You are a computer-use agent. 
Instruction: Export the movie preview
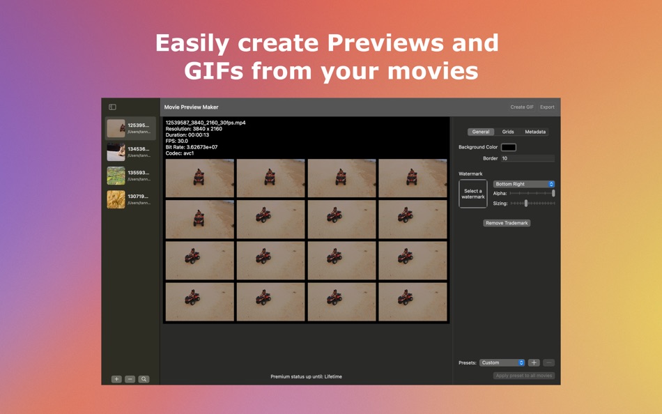(x=547, y=107)
